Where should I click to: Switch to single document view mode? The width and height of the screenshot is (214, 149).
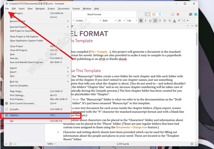click(x=148, y=14)
